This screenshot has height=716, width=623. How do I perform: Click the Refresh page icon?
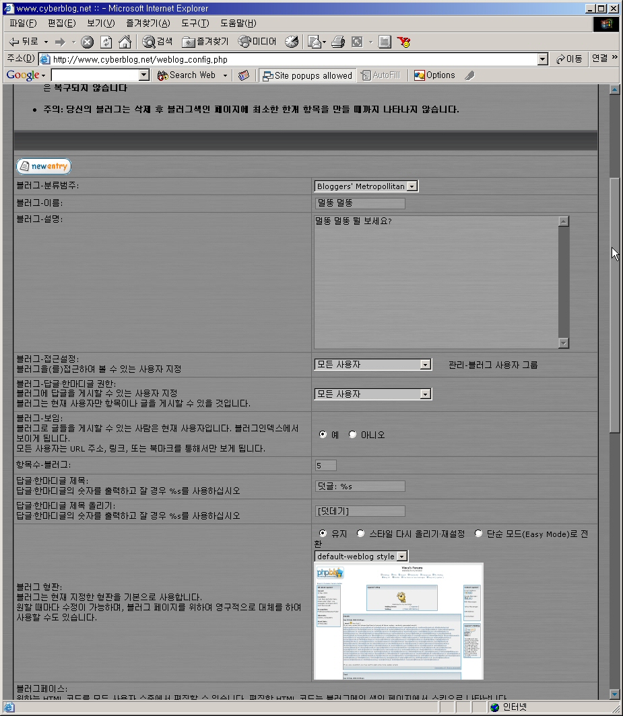tap(106, 42)
